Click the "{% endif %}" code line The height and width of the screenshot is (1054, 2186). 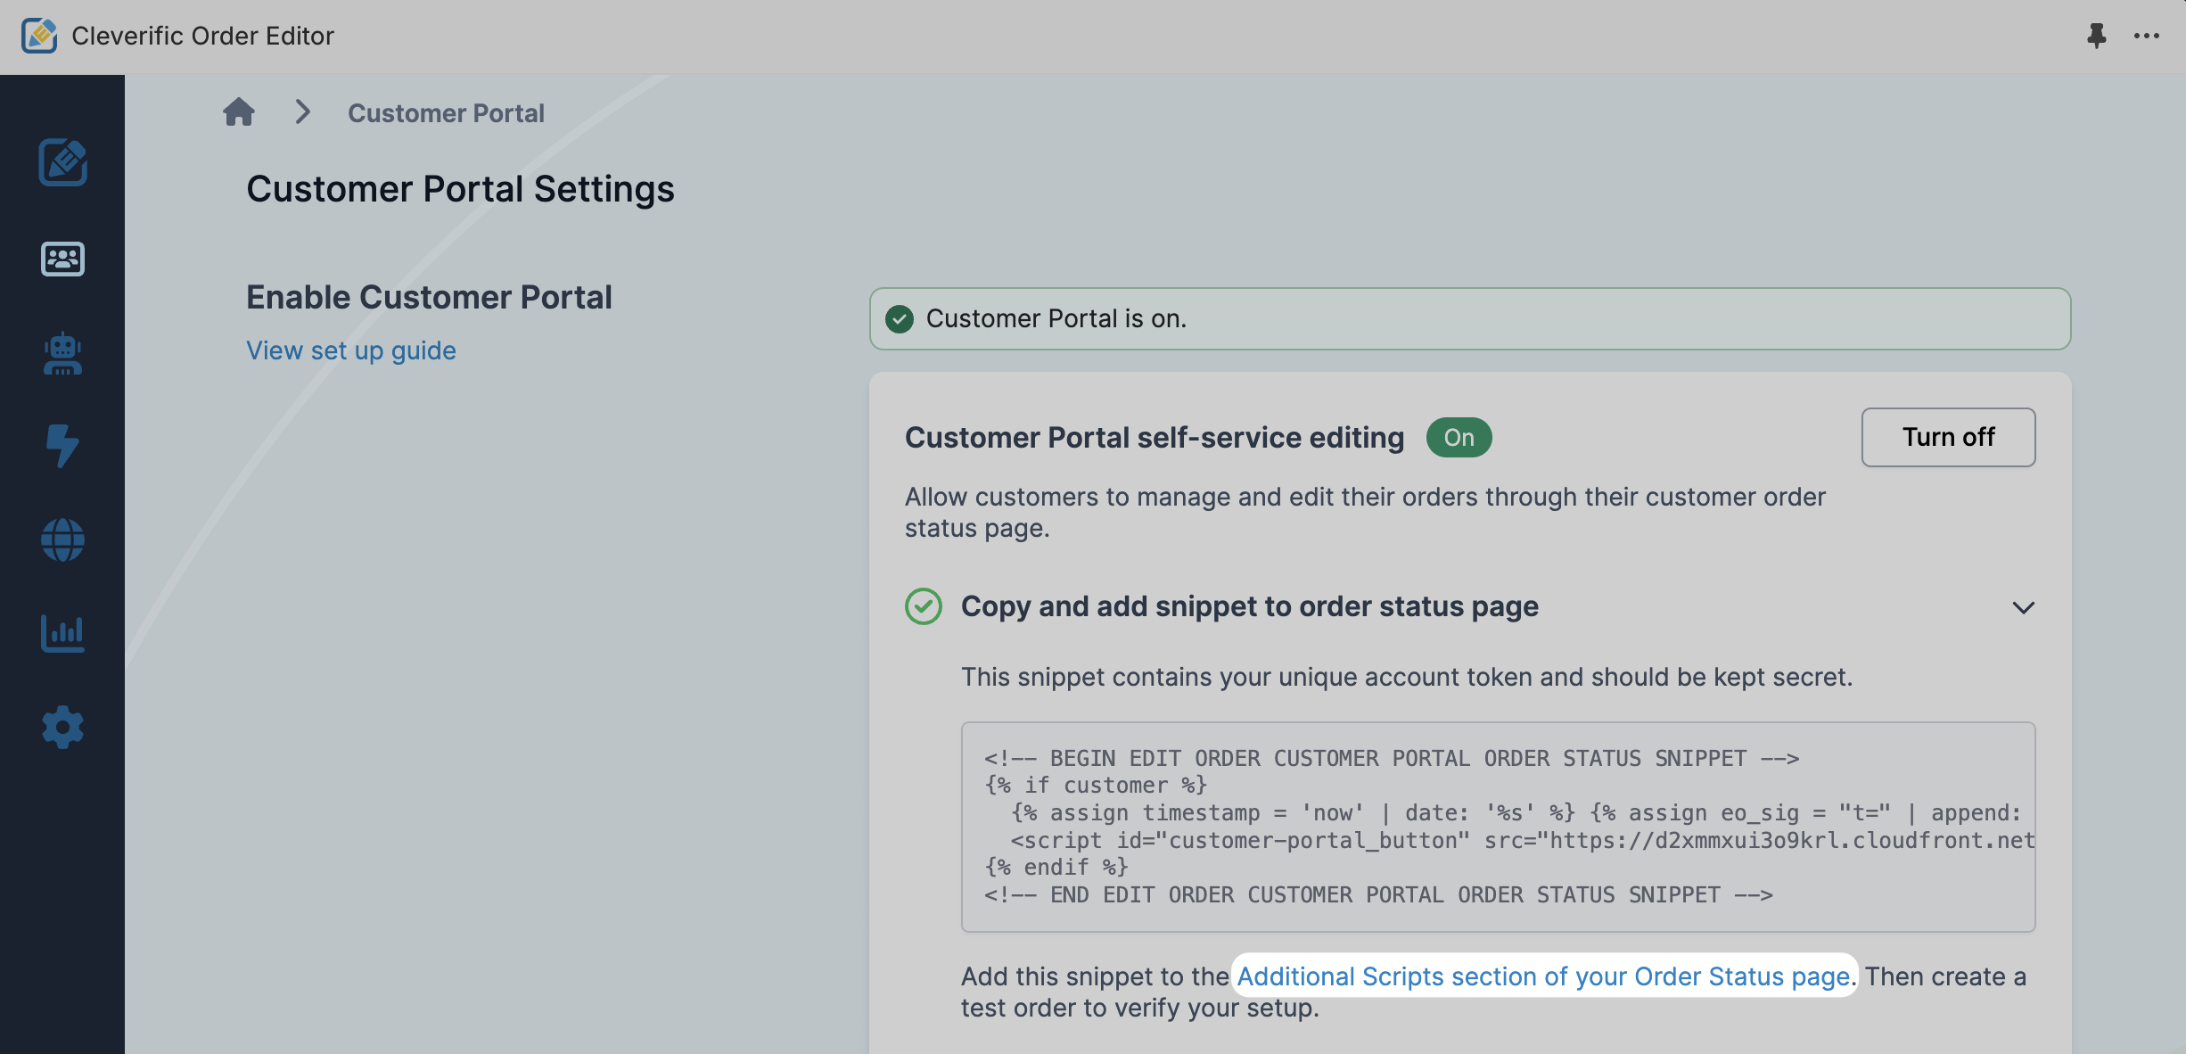tap(1056, 868)
